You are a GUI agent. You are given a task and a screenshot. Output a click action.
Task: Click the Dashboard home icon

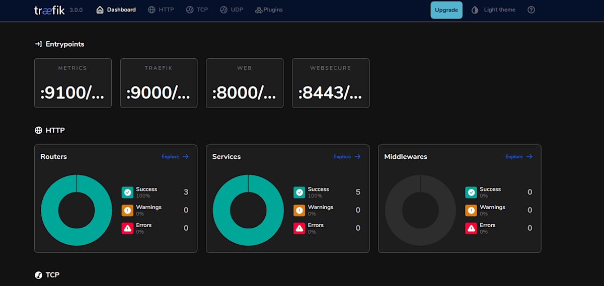pos(100,10)
